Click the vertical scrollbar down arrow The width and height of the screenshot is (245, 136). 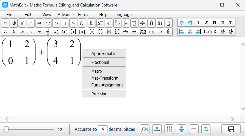tap(243, 109)
